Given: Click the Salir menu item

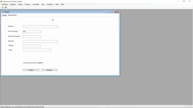Looking at the screenshot, I should point(62,4).
